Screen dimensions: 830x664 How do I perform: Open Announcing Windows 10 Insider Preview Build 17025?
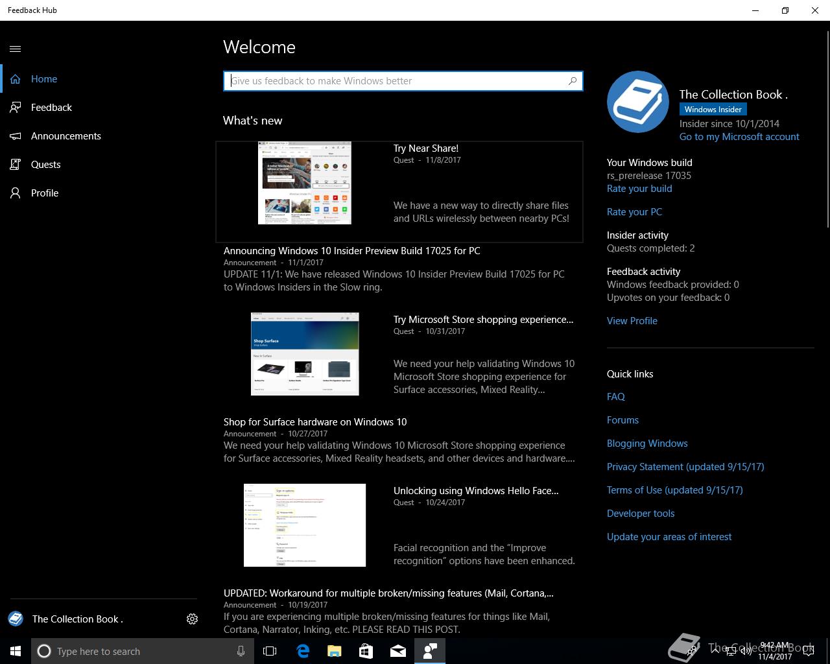coord(352,251)
